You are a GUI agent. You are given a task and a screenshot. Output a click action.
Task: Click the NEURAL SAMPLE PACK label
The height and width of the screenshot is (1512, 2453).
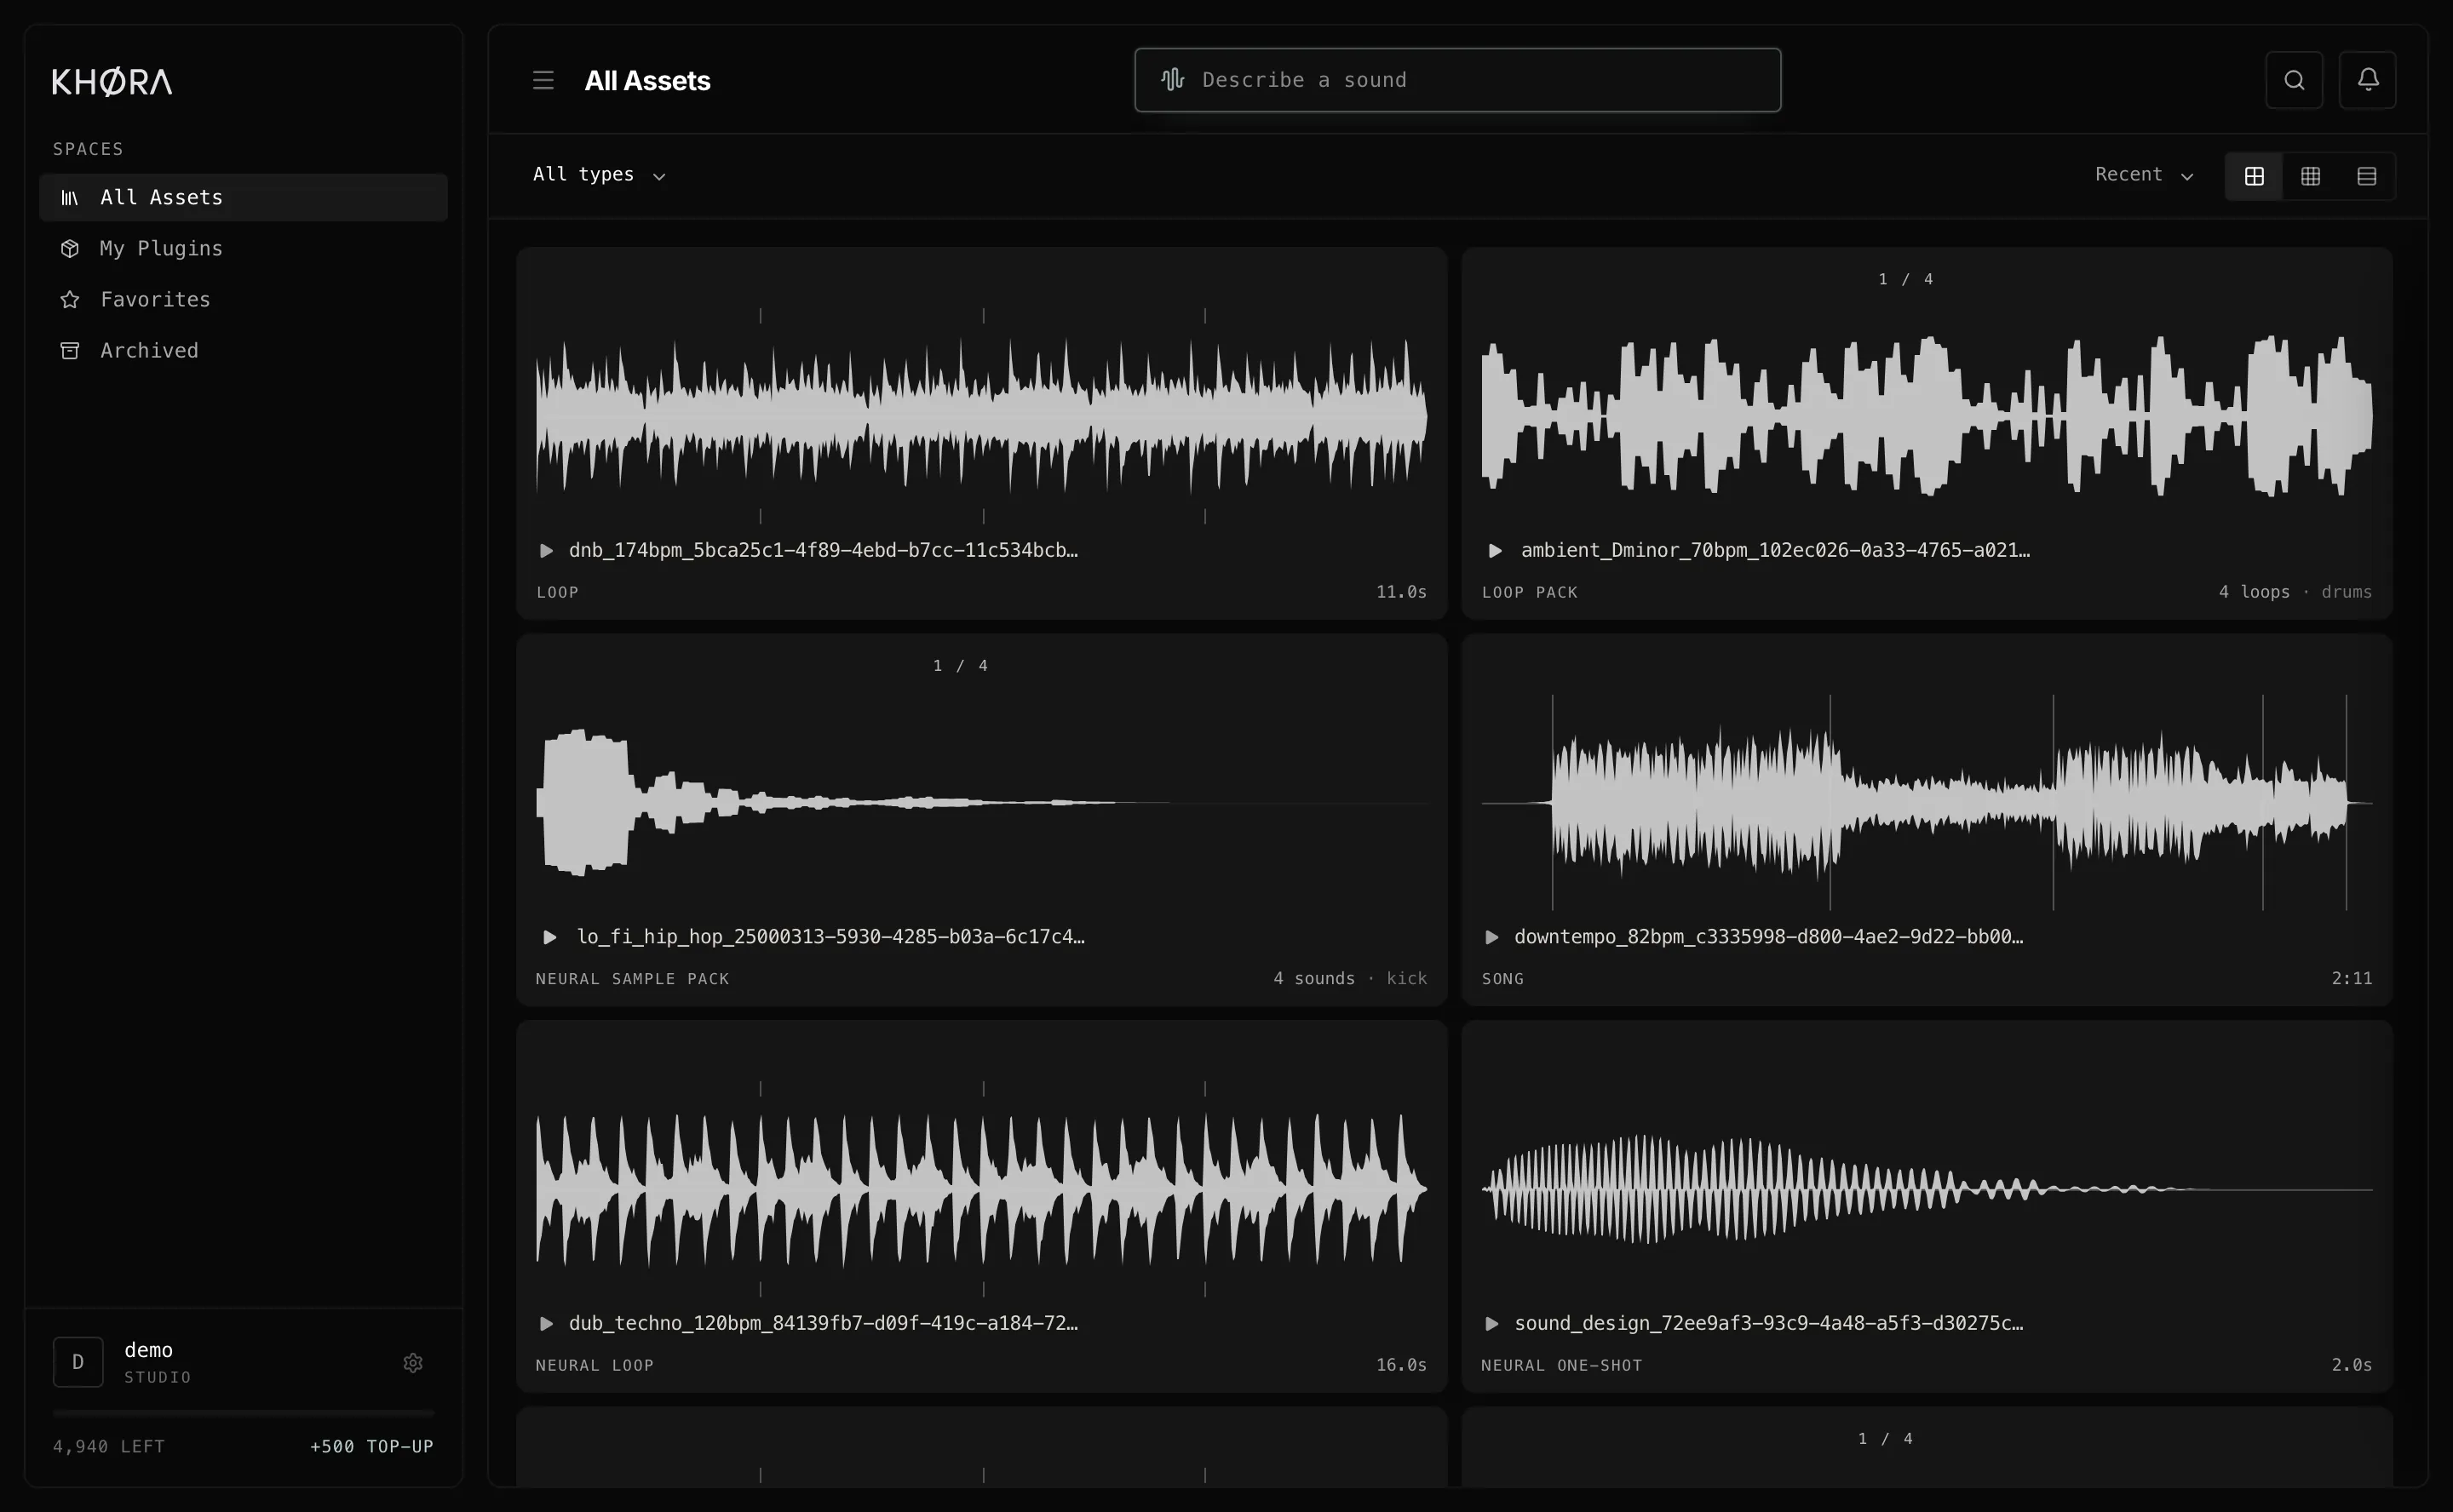coord(632,979)
